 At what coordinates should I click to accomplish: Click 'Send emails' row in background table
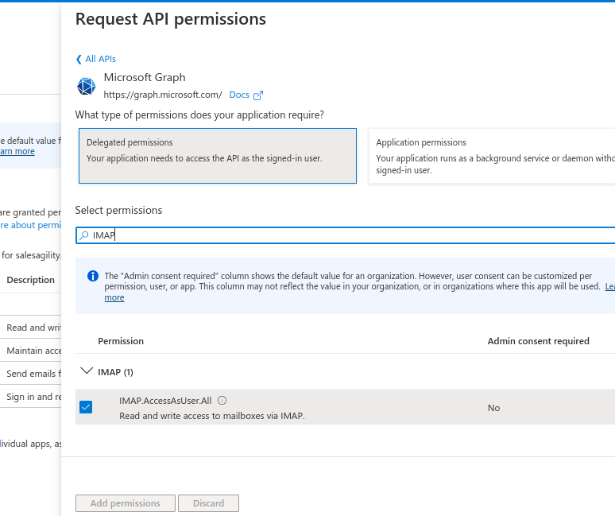[x=31, y=374]
